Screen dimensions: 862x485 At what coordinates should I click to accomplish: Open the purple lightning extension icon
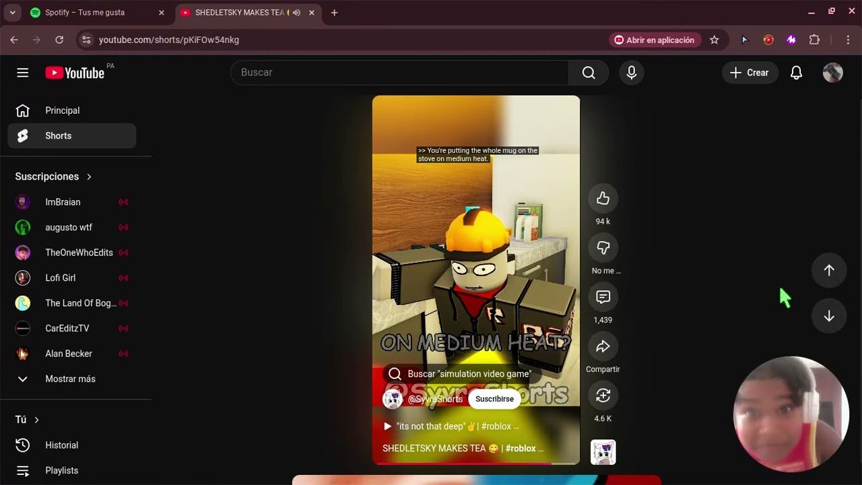[x=791, y=40]
